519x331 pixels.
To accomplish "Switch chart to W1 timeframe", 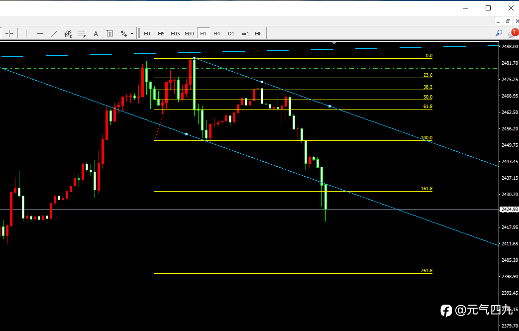I will (245, 33).
